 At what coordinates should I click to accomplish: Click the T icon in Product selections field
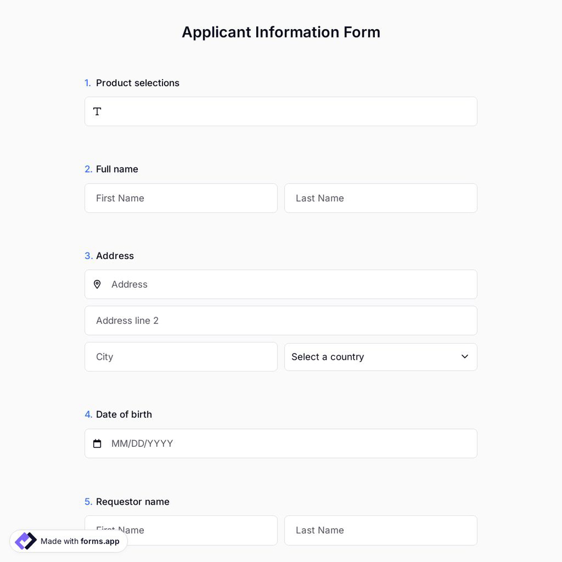click(x=97, y=111)
